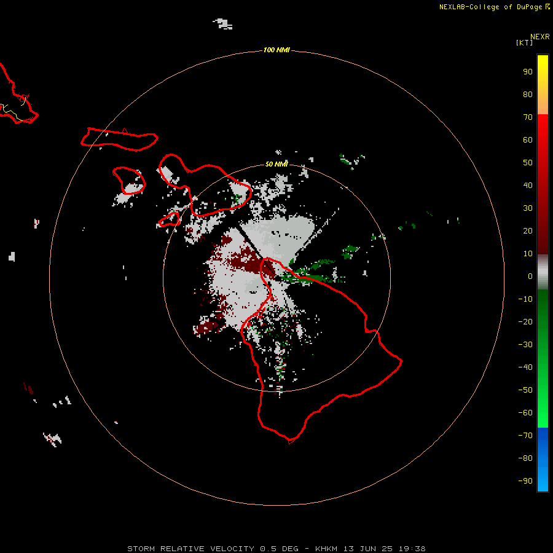
Task: Click the Storm Relative Velocity footer caption
Action: click(x=276, y=549)
